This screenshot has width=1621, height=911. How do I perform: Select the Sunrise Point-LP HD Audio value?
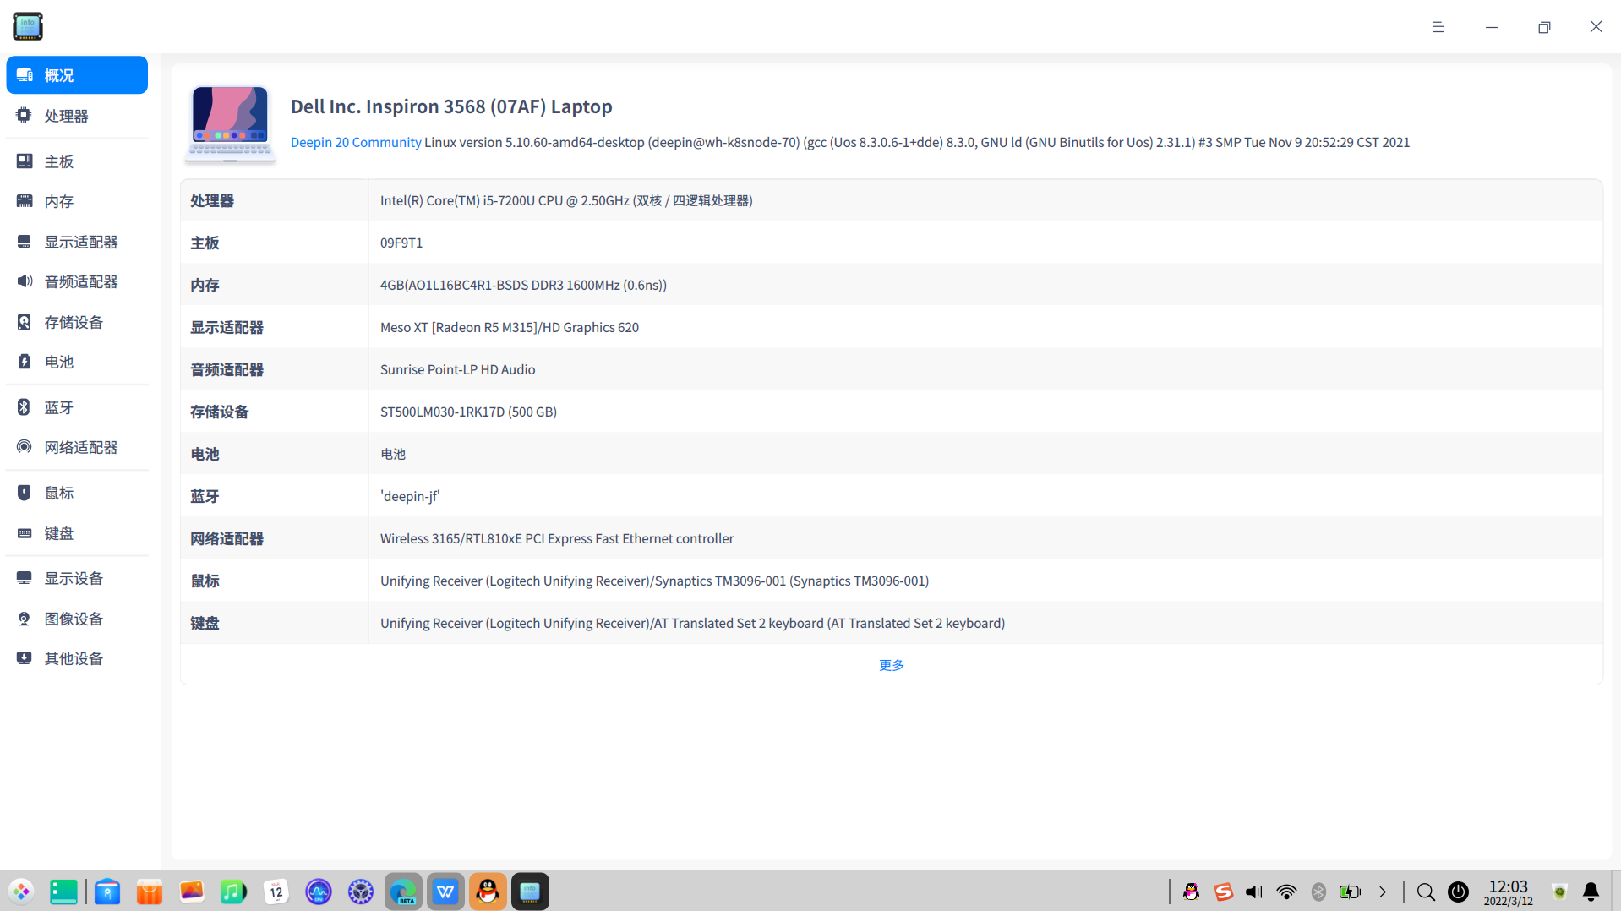[x=458, y=369]
